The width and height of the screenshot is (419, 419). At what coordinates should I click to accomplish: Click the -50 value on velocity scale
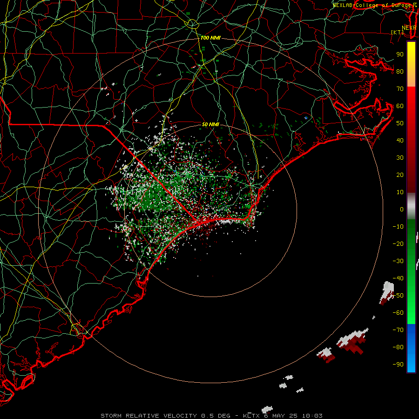click(x=398, y=296)
